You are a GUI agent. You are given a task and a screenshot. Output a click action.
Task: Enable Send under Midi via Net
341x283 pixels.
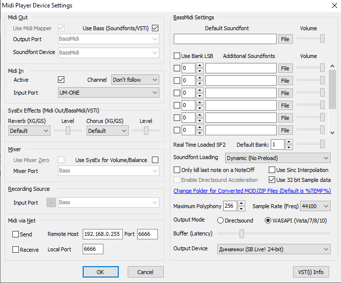pos(15,234)
